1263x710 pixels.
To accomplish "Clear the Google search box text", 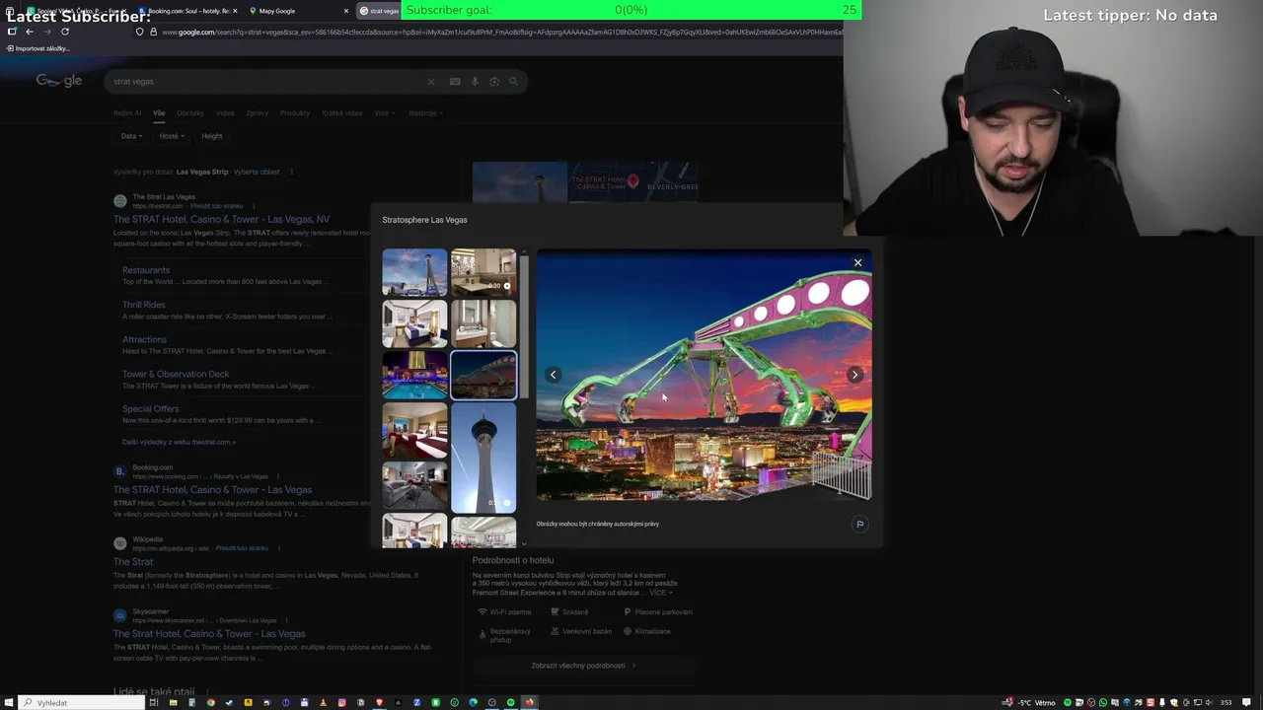I will (x=430, y=82).
